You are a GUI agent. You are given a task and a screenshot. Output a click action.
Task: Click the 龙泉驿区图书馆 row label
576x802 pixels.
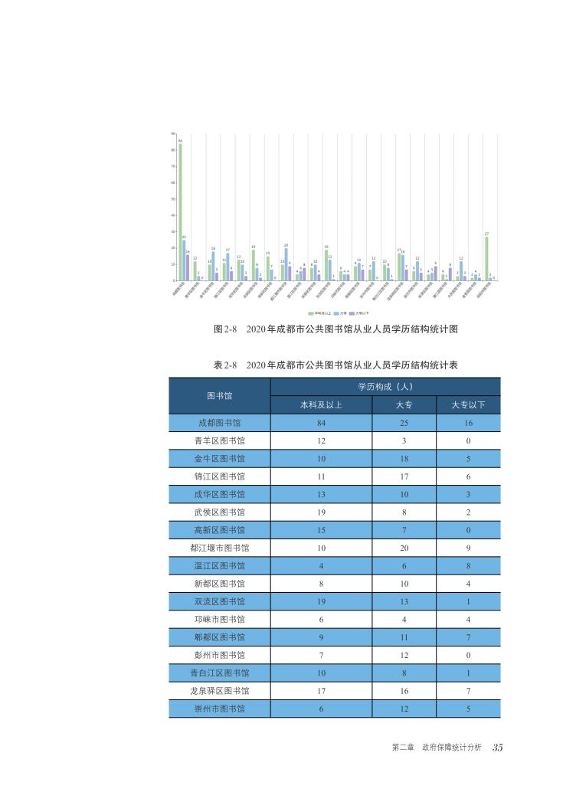220,692
